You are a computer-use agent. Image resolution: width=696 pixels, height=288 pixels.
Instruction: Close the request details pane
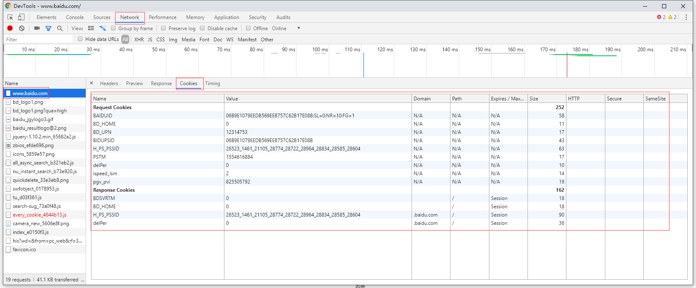point(92,83)
